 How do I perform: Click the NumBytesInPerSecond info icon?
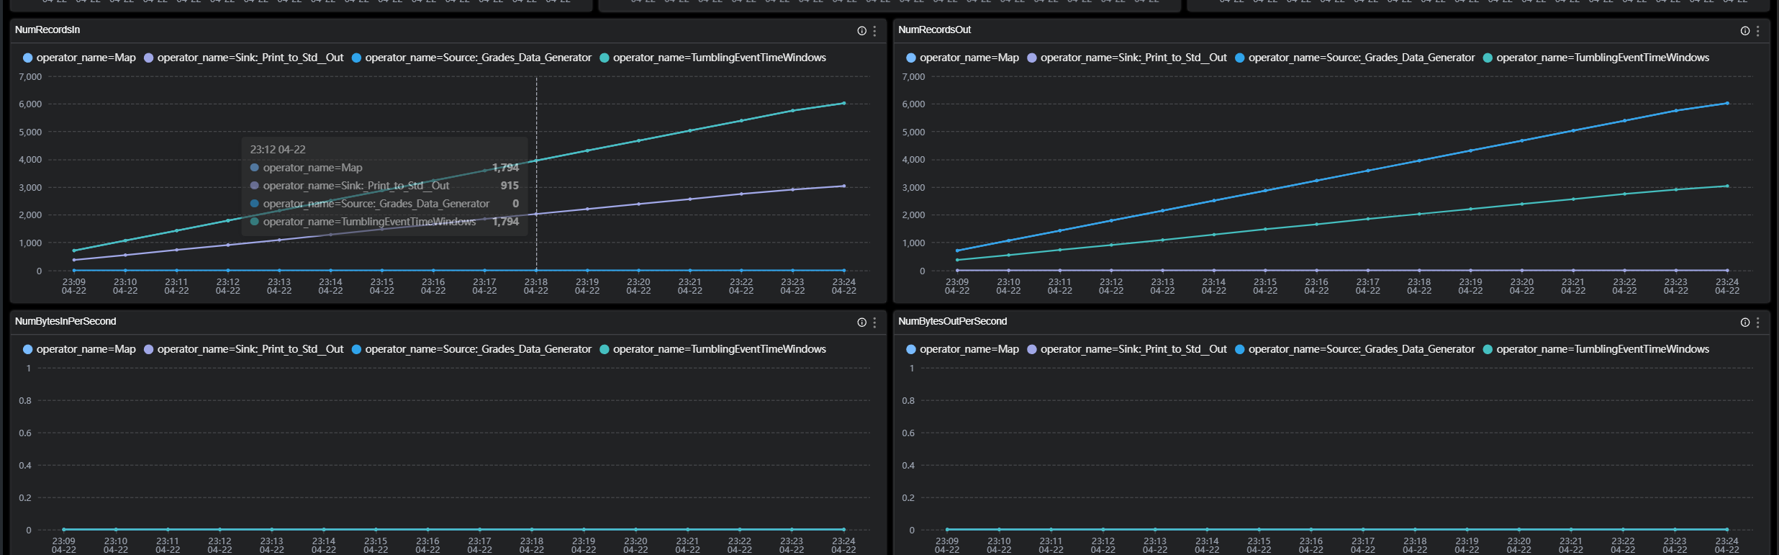click(x=861, y=322)
